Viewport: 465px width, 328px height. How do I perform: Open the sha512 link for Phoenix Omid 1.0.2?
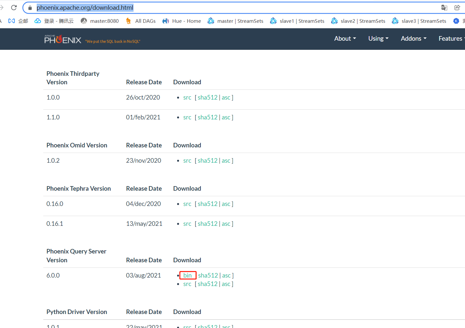click(x=207, y=160)
